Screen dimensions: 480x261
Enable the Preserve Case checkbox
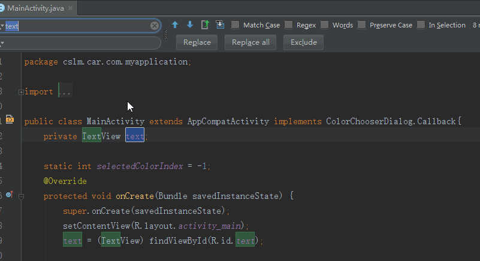pyautogui.click(x=361, y=24)
